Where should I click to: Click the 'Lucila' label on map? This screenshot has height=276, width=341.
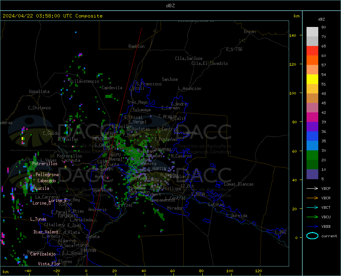point(42,188)
